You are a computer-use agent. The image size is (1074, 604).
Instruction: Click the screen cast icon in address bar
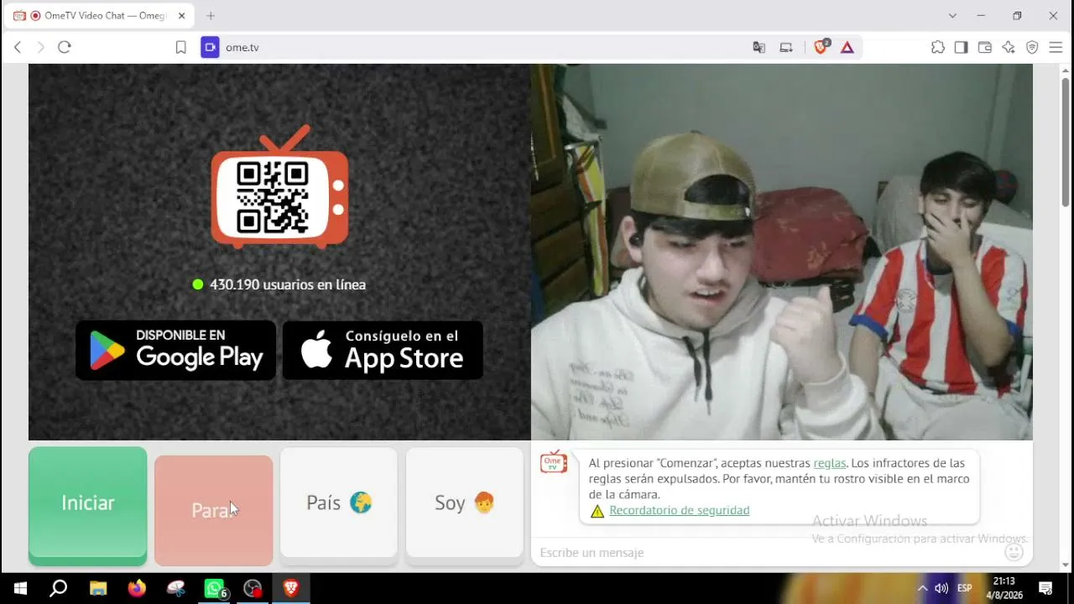(786, 47)
